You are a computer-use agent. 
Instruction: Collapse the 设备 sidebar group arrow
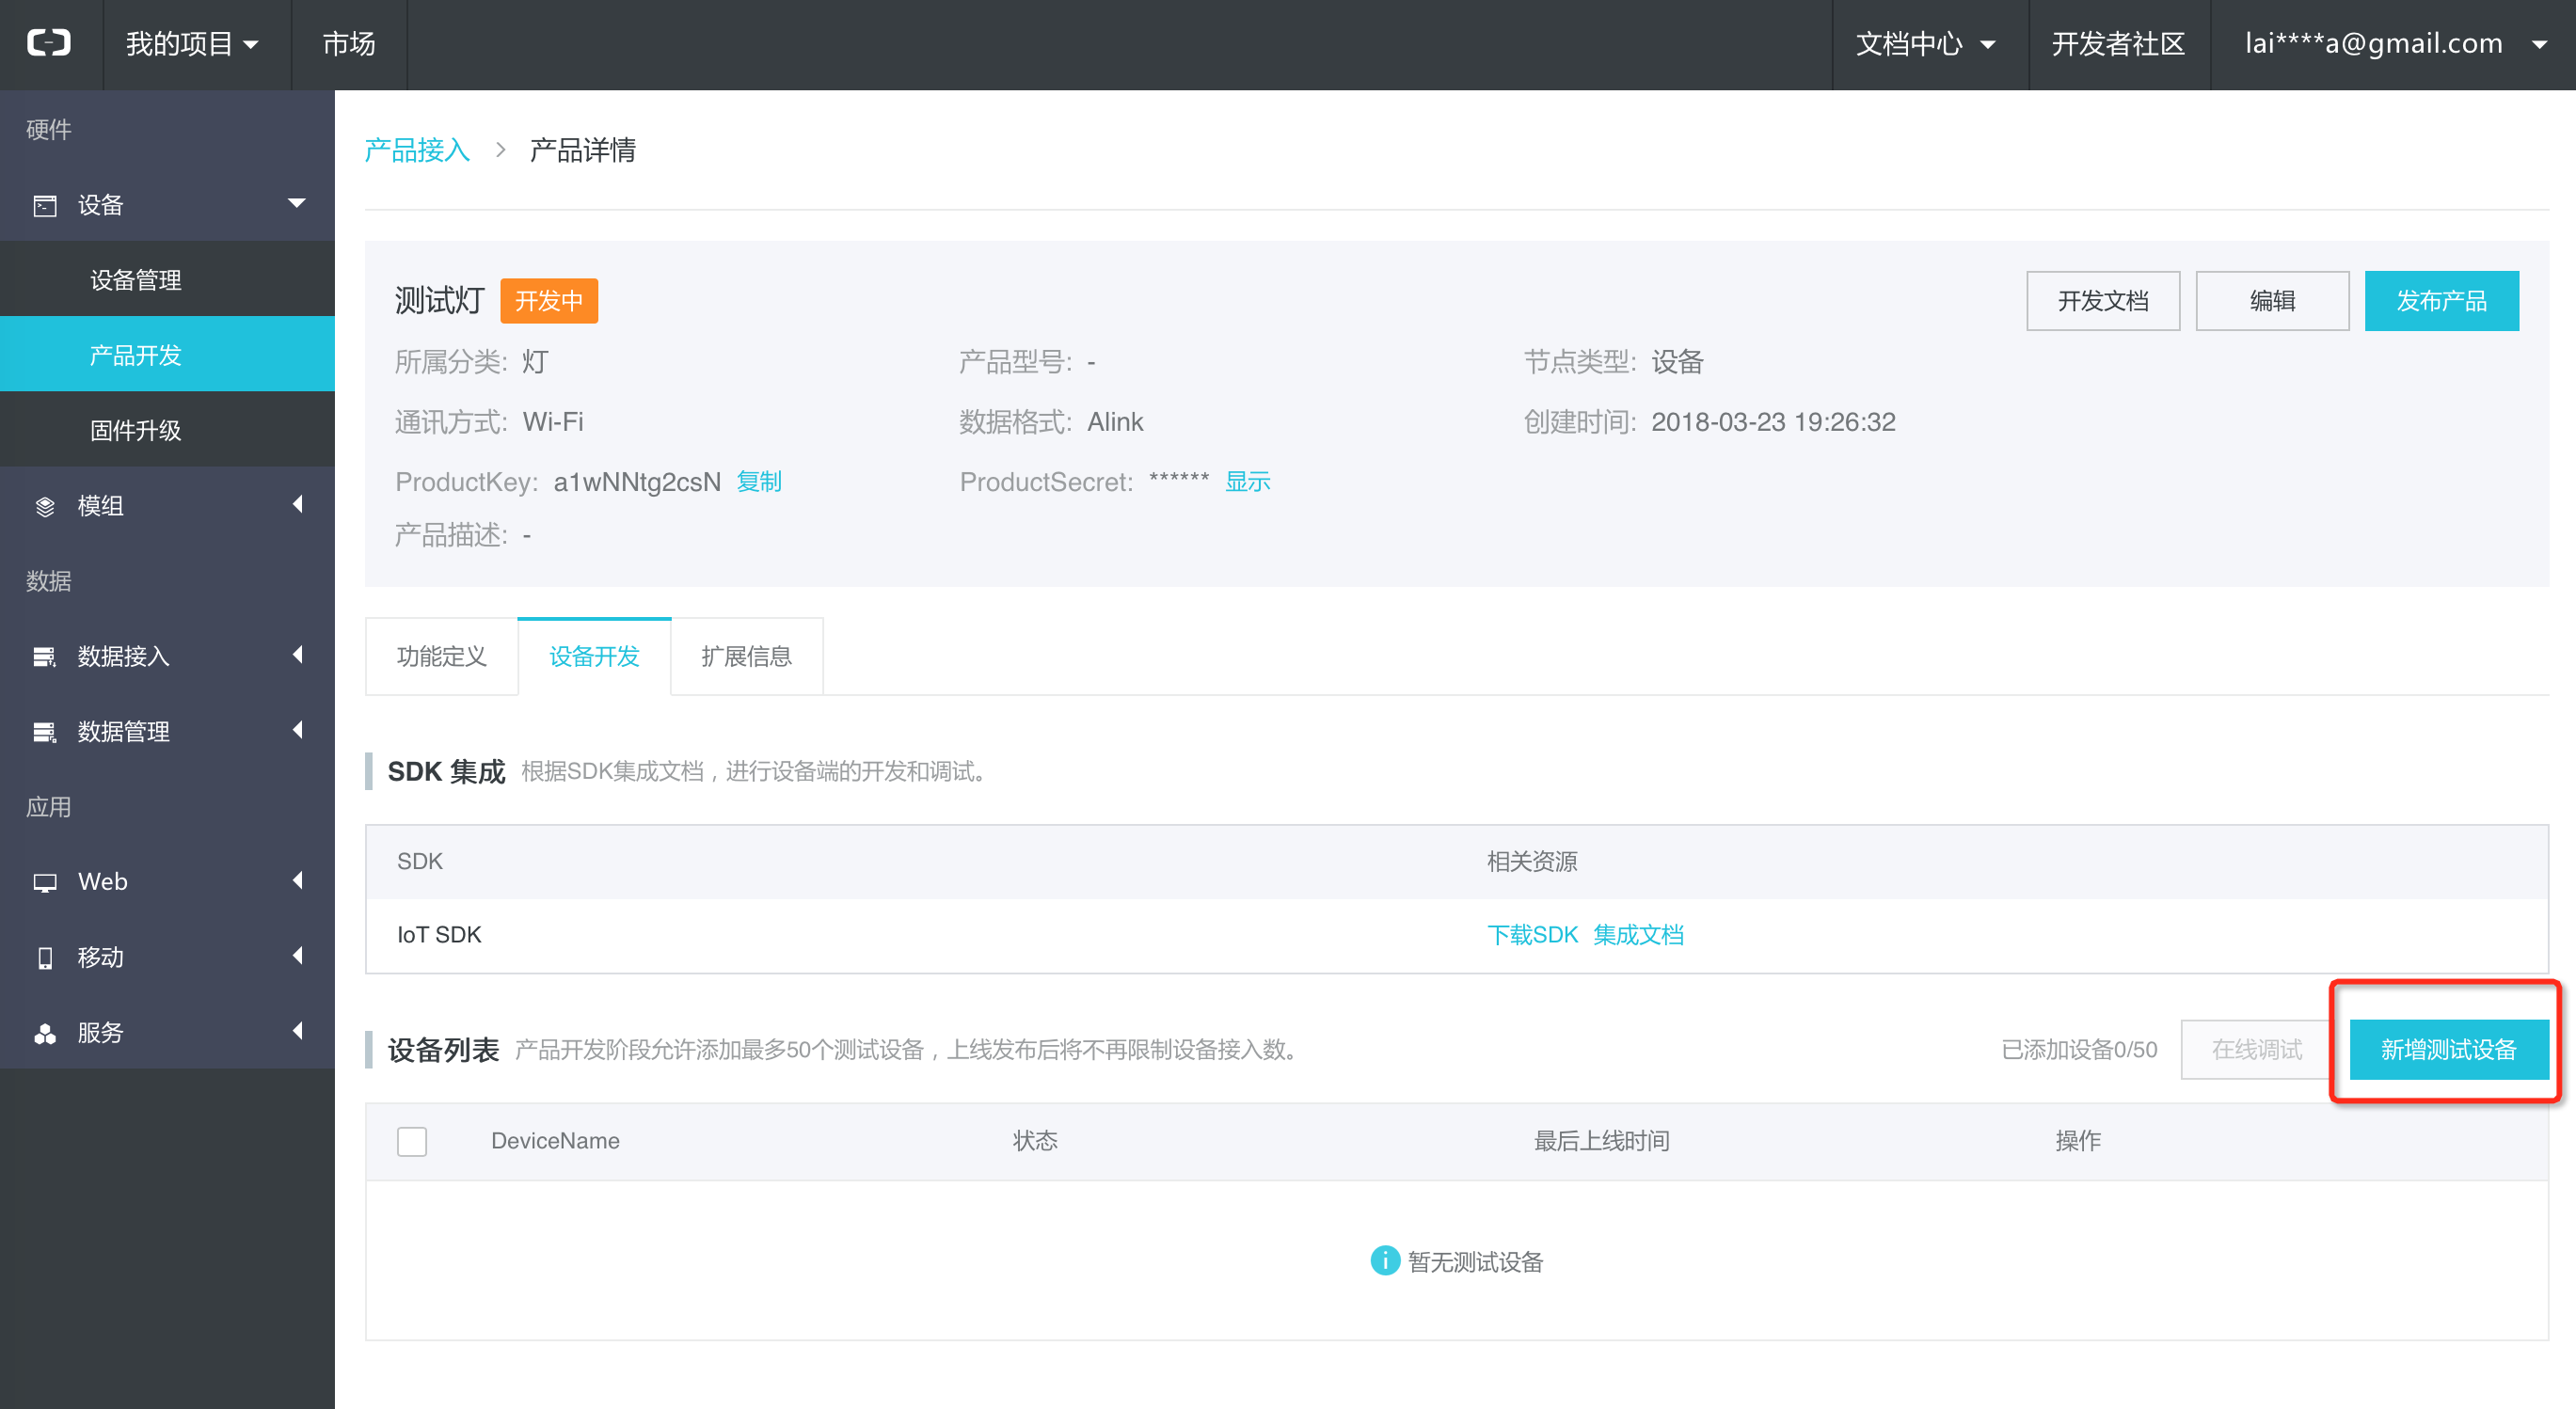tap(297, 203)
